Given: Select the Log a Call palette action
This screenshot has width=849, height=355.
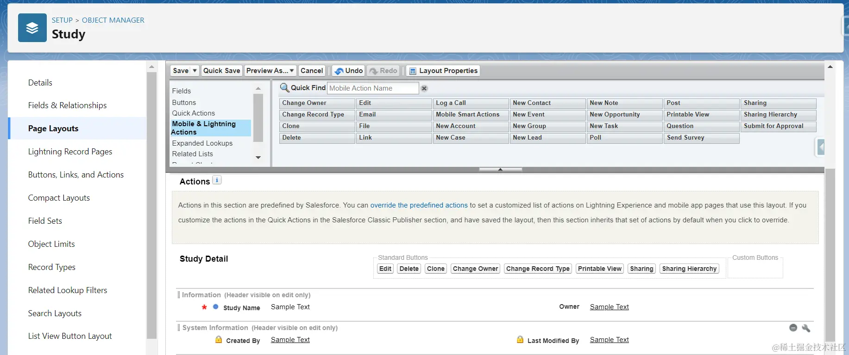Looking at the screenshot, I should [471, 103].
